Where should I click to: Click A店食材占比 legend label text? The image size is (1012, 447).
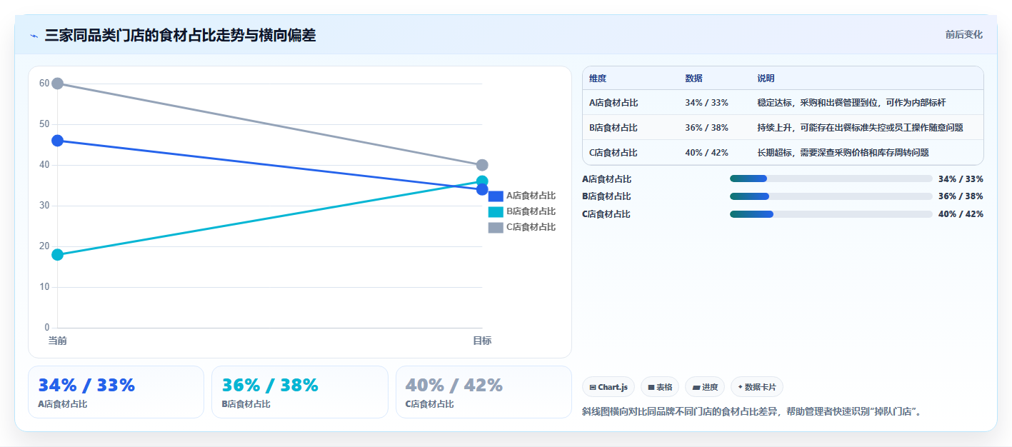(x=531, y=196)
